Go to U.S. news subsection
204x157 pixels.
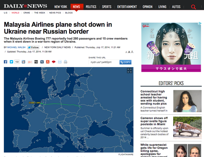point(6,13)
